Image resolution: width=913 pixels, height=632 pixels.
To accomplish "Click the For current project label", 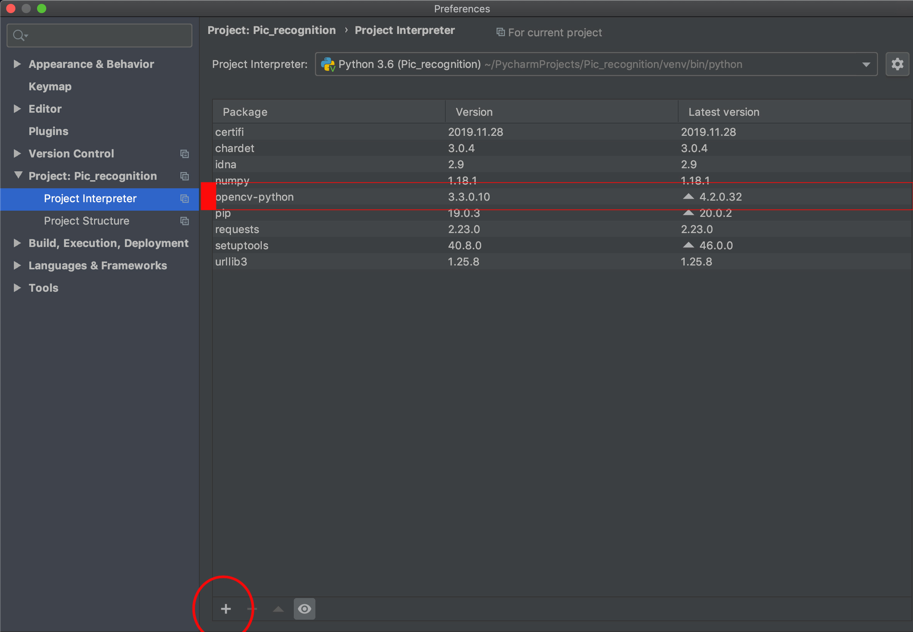I will coord(554,32).
